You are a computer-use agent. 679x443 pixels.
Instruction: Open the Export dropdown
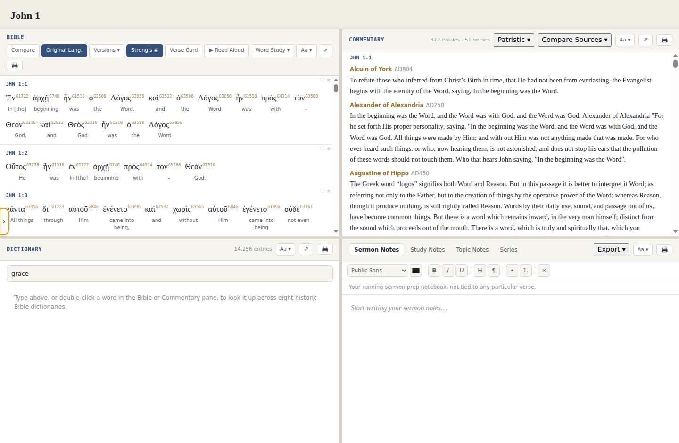pos(612,250)
